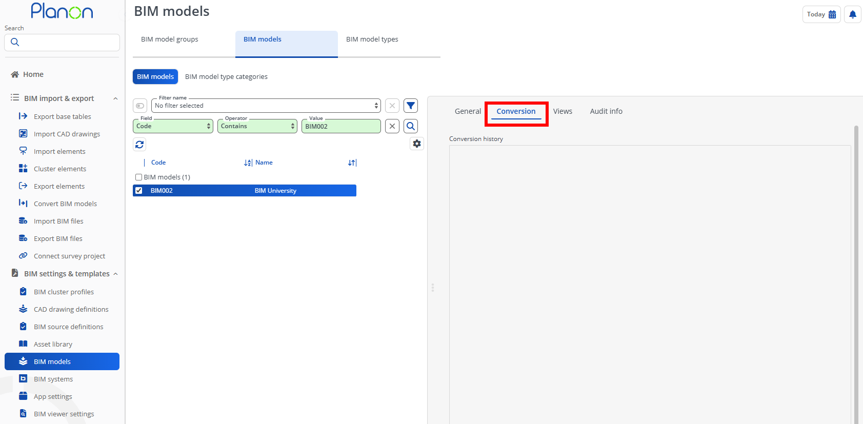Click the Import elements icon
Image resolution: width=863 pixels, height=424 pixels.
(x=23, y=151)
